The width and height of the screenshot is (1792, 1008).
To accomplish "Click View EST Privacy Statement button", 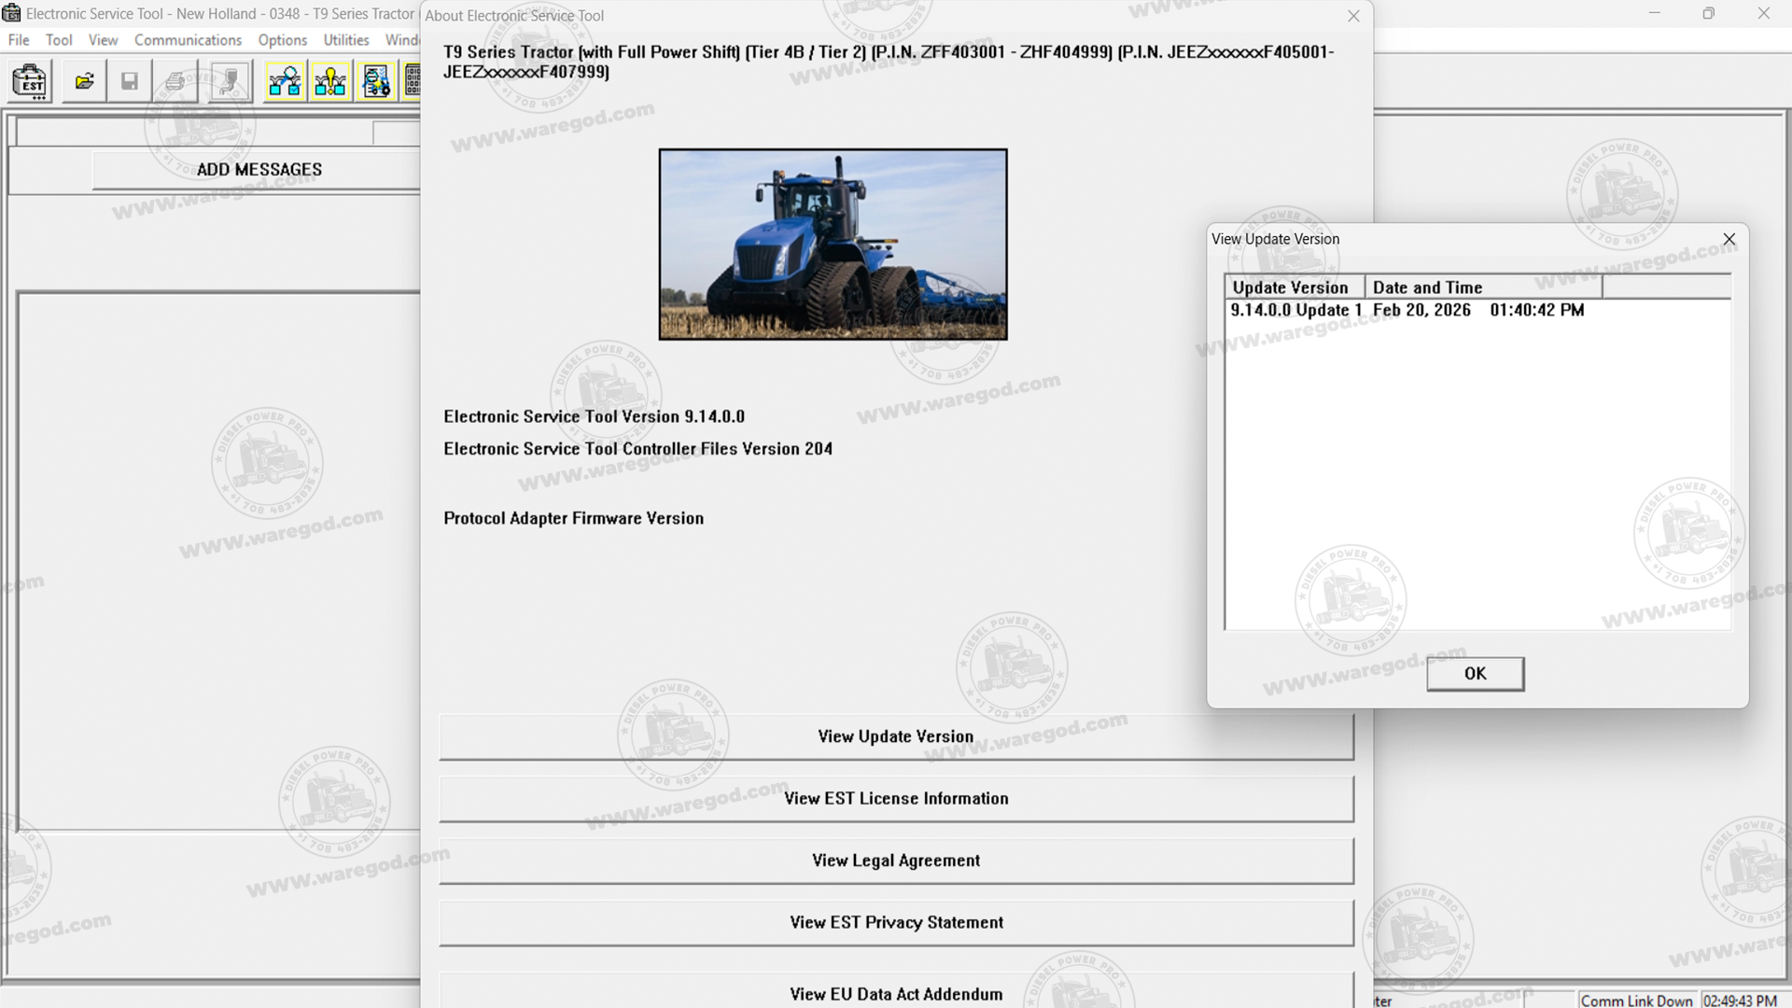I will [896, 923].
